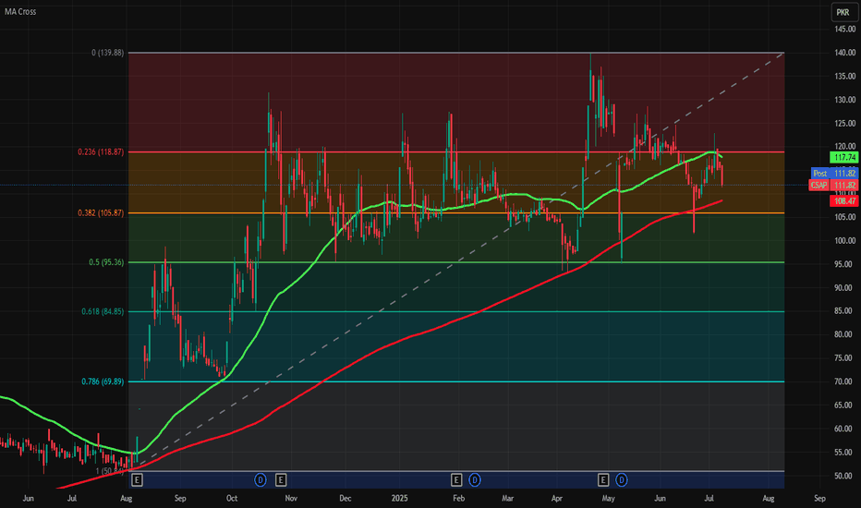The height and width of the screenshot is (508, 861).
Task: Click the 70.00 value on price axis
Action: pos(845,381)
